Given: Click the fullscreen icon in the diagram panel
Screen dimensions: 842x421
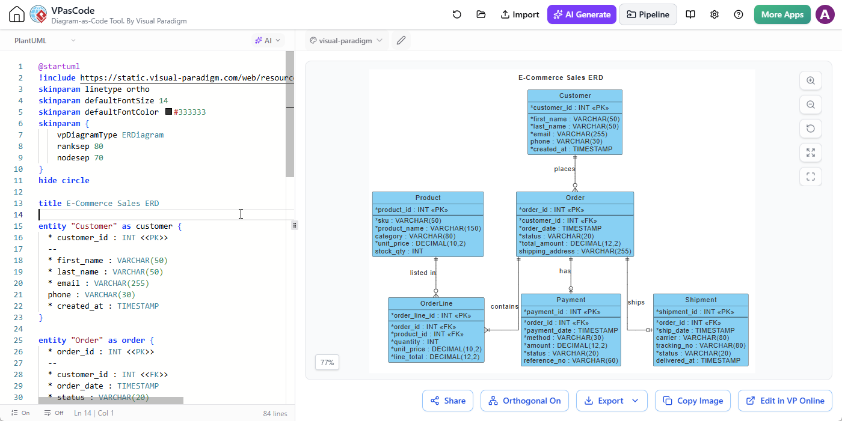Looking at the screenshot, I should (811, 177).
